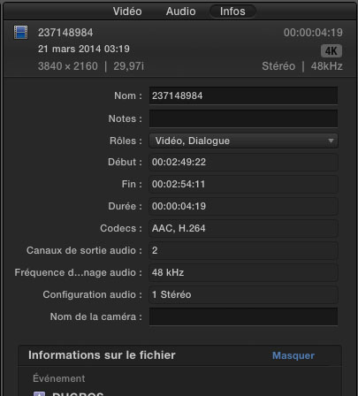Open the Rôles dropdown showing Vidéo, Dialogue
Image resolution: width=358 pixels, height=396 pixels.
(243, 141)
